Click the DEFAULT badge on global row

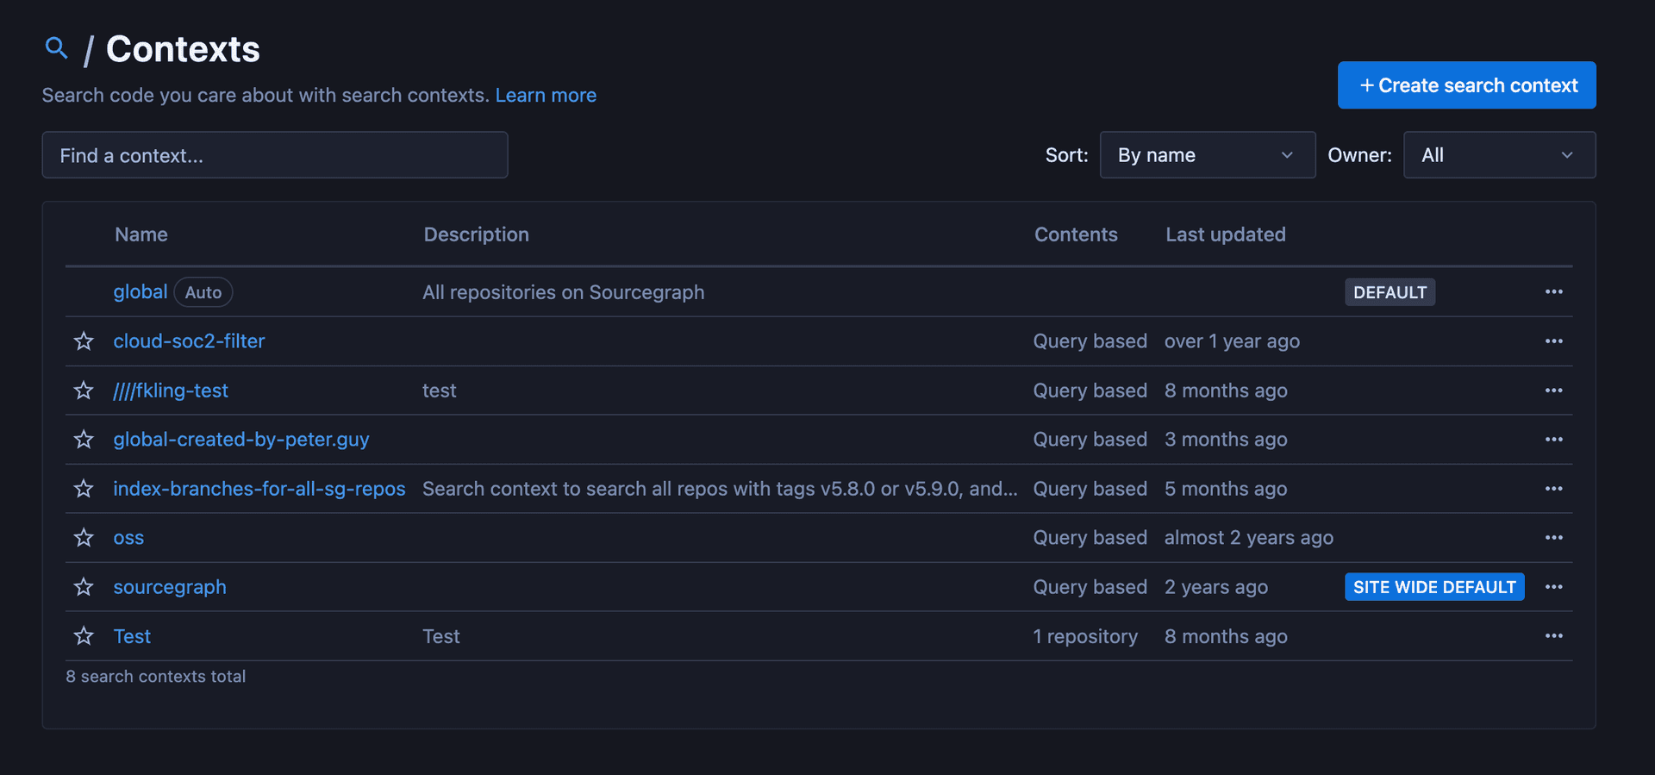1390,292
